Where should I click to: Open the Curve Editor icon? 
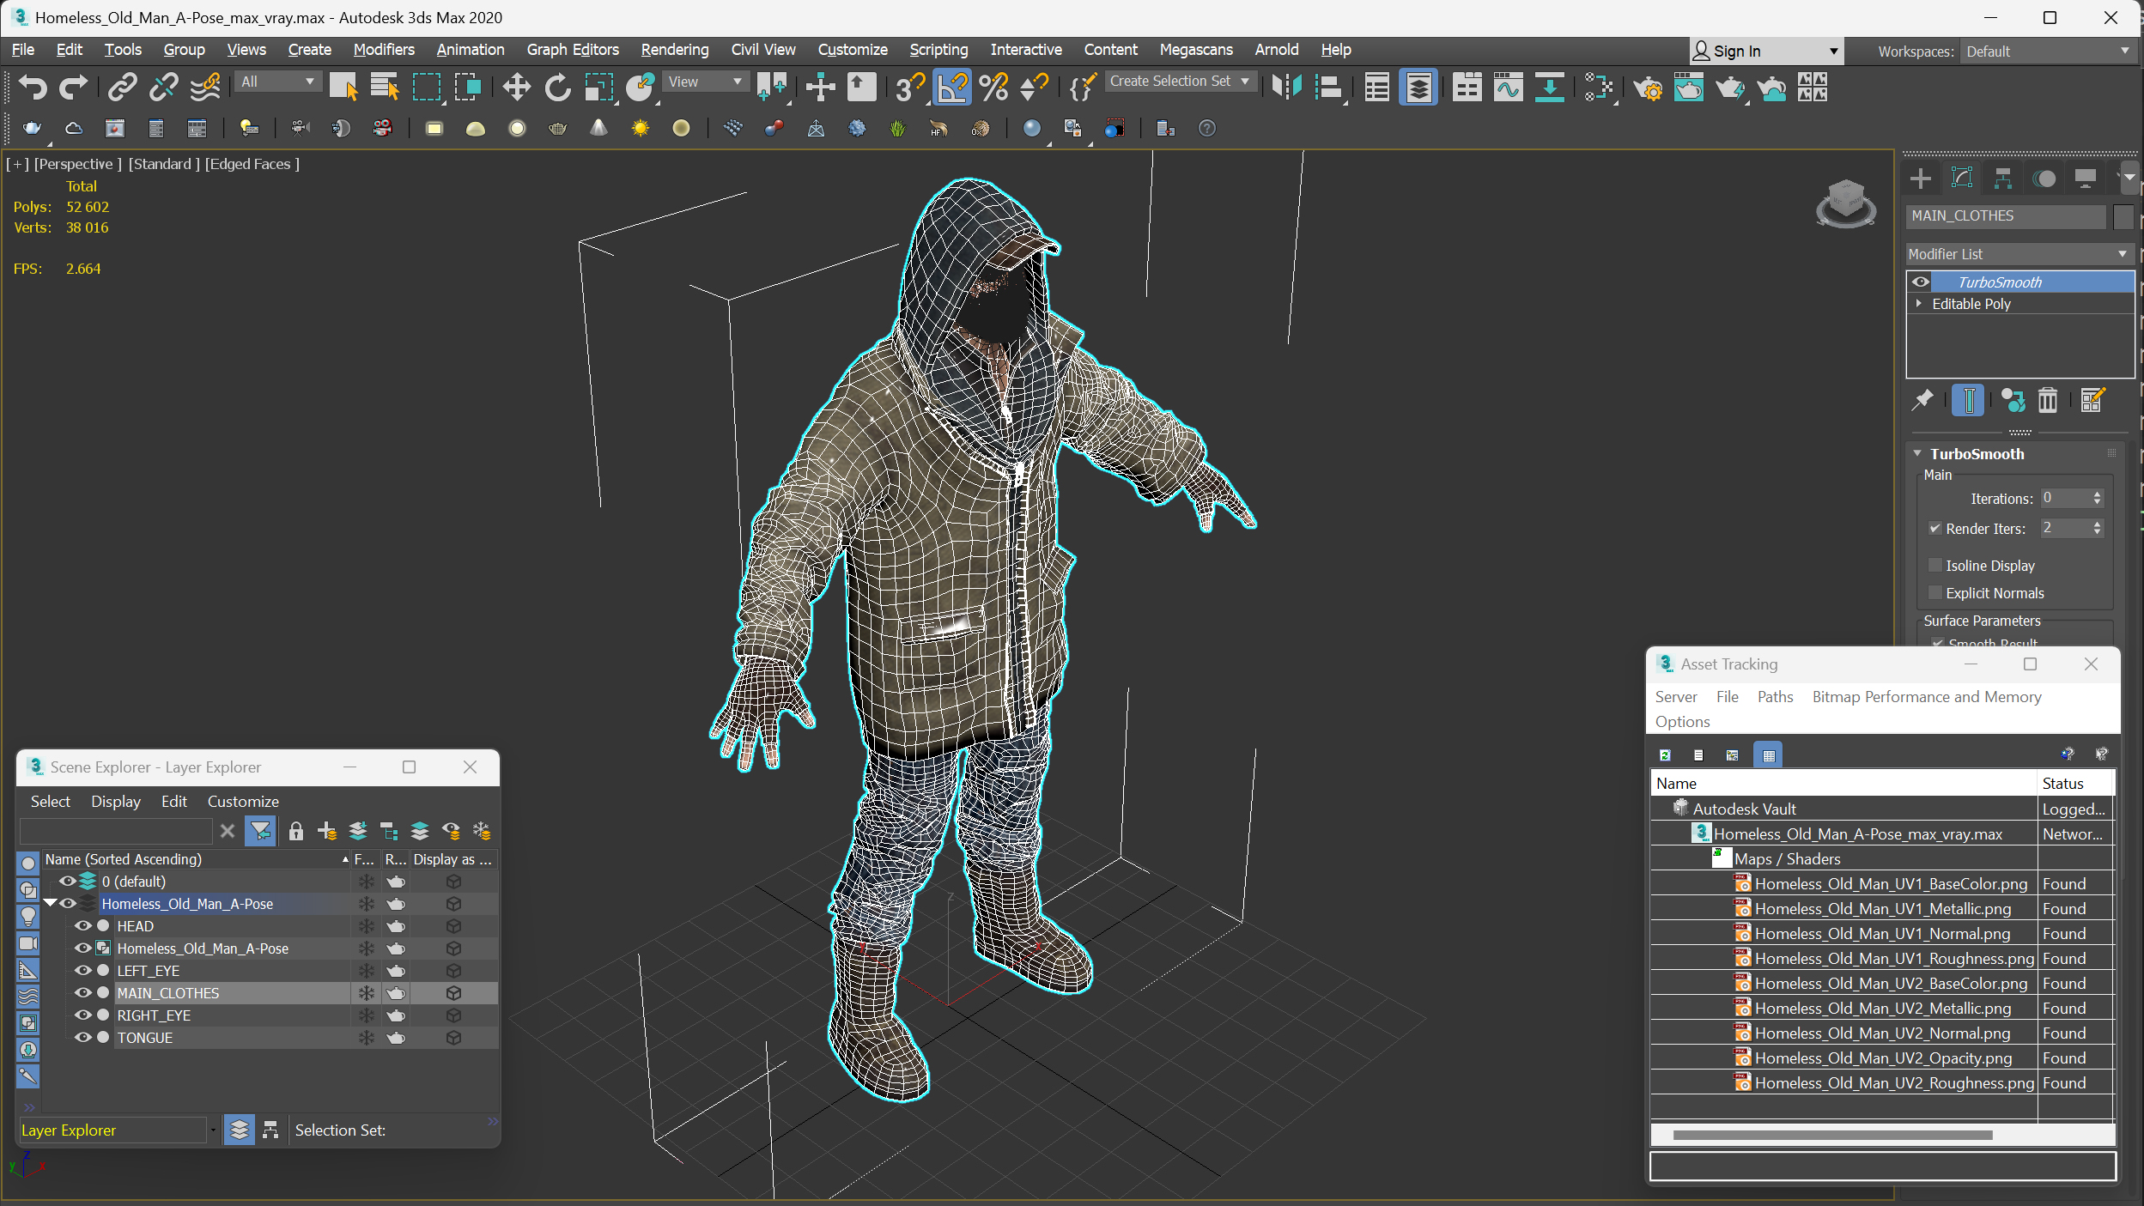1508,88
